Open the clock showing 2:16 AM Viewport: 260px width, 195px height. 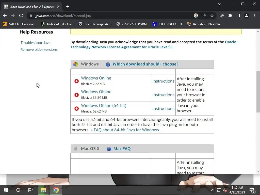[x=237, y=190]
